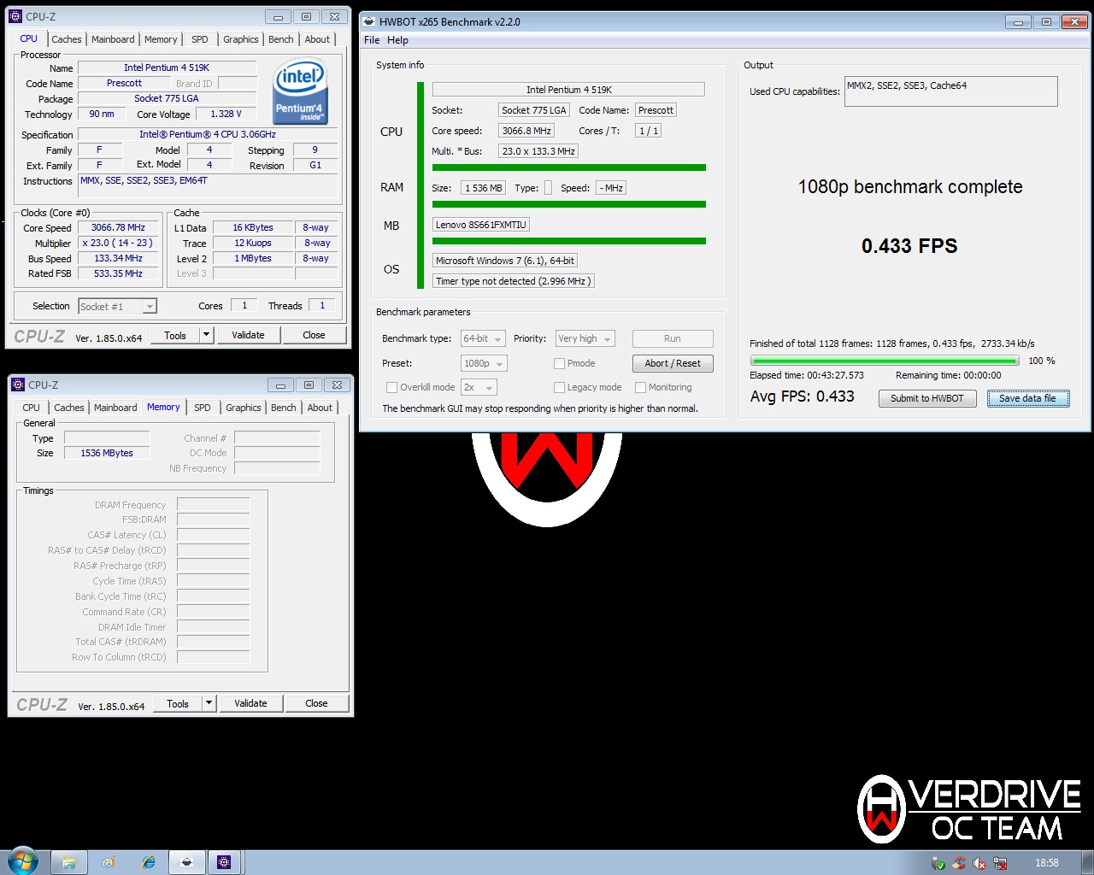Screen dimensions: 1094x875
Task: Switch to Bench tab in top CPU-Z
Action: 281,39
